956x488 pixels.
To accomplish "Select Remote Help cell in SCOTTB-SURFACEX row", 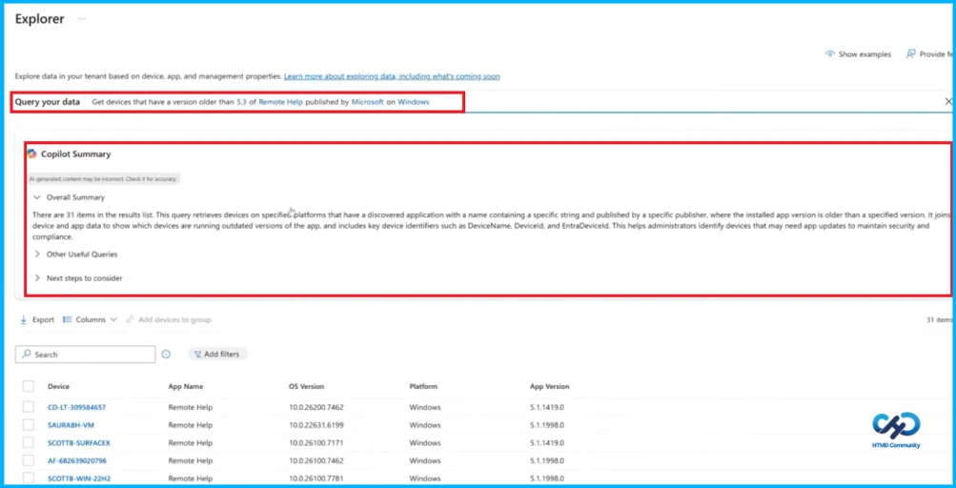I will [191, 442].
